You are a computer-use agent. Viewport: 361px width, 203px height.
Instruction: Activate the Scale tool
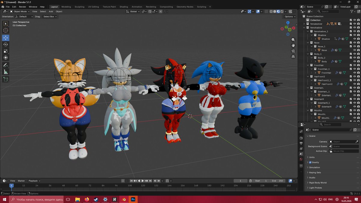click(x=6, y=51)
